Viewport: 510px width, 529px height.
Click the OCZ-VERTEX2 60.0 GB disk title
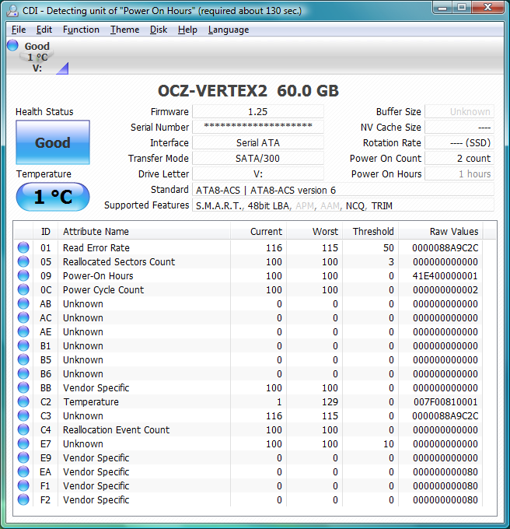point(249,91)
